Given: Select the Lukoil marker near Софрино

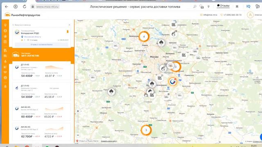Looking at the screenshot, I should click(174, 25).
